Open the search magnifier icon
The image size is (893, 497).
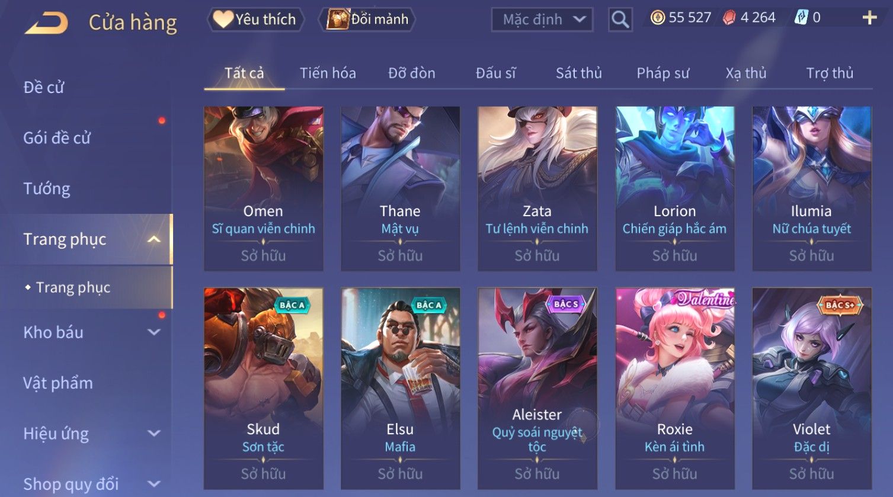[x=620, y=20]
